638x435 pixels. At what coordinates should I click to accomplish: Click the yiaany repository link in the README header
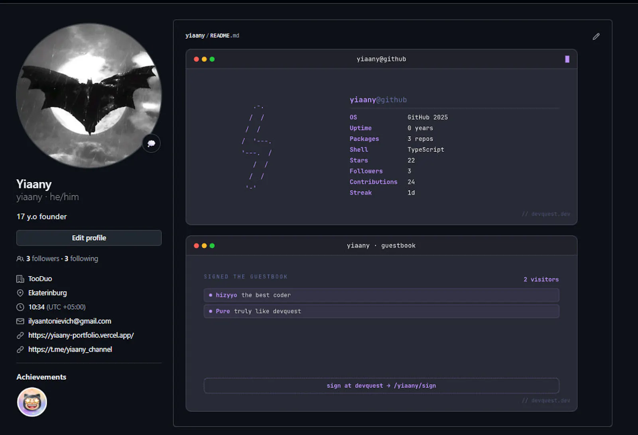coord(195,35)
